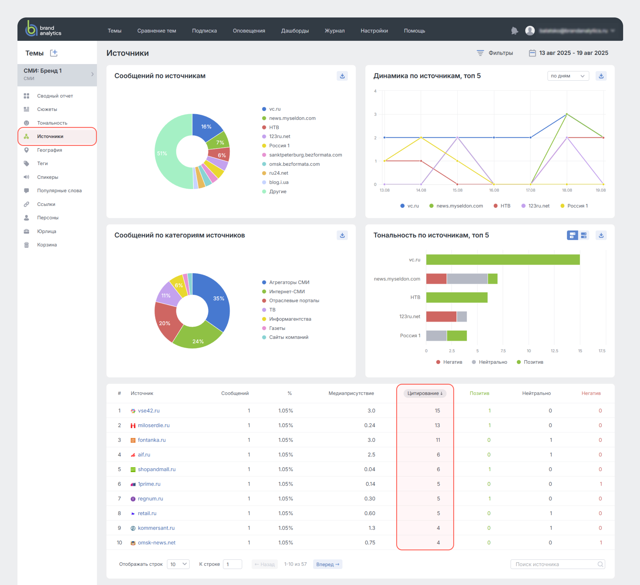Screen dimensions: 640x585
Task: Toggle vc.ru series in dynamics legend
Action: pos(410,206)
